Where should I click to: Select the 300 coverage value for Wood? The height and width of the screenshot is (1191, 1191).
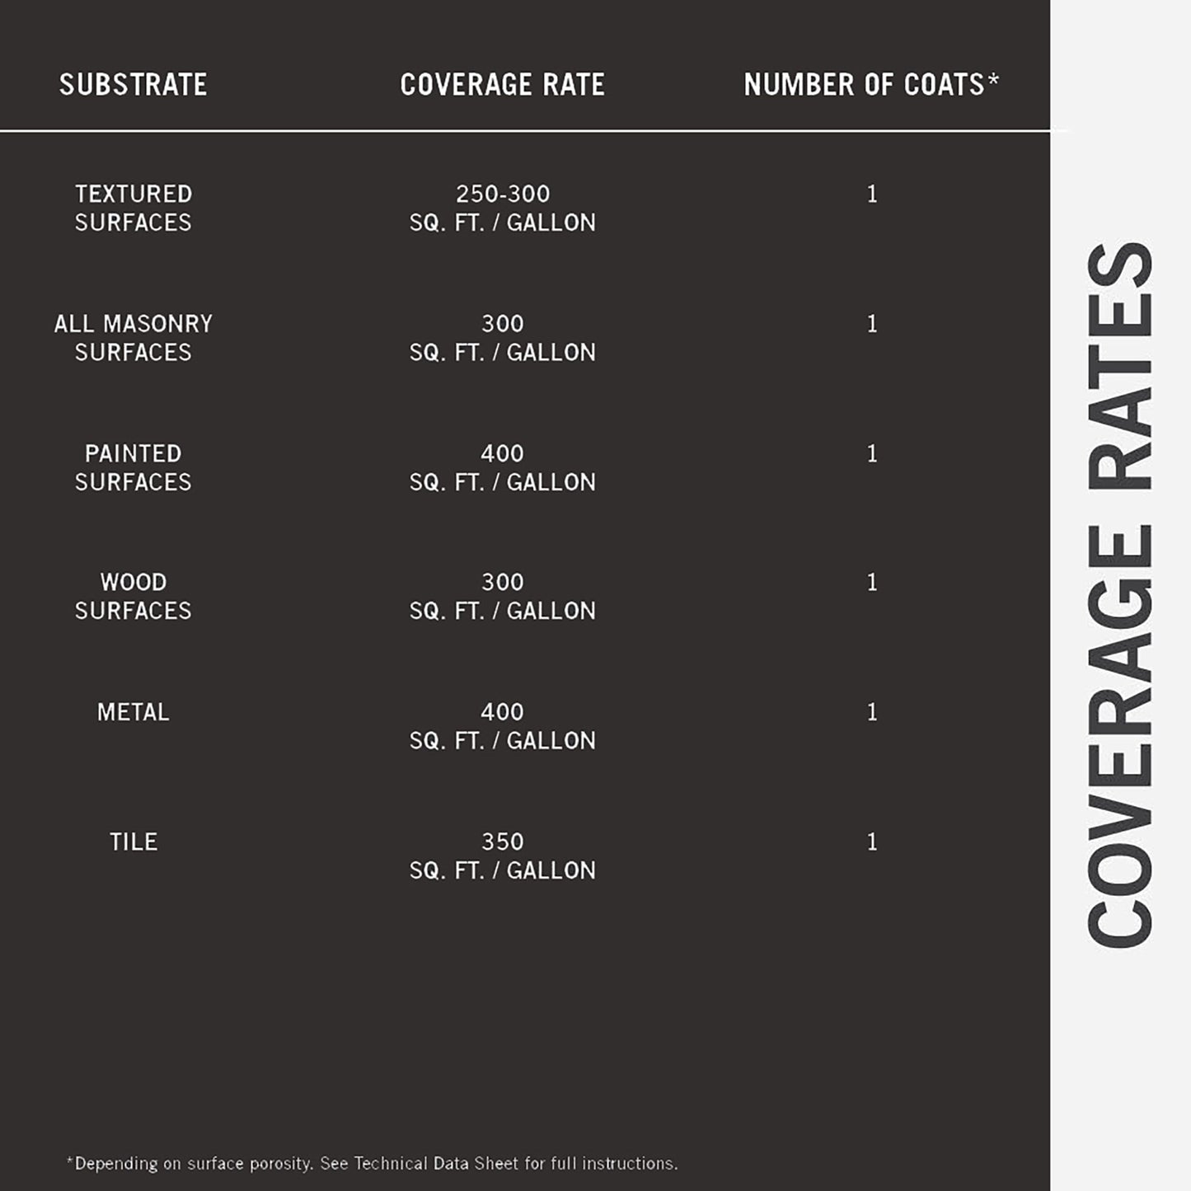pos(502,583)
